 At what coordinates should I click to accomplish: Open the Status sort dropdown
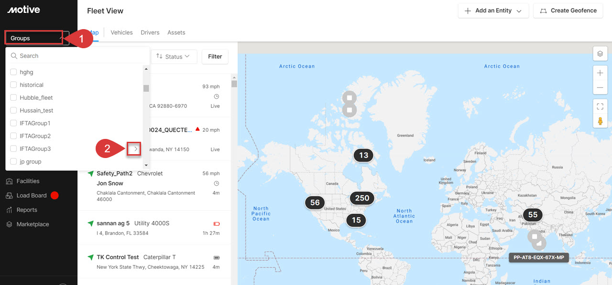tap(175, 56)
